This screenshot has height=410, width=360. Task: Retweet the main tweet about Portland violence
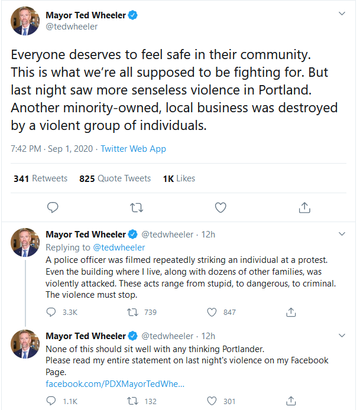click(x=137, y=207)
